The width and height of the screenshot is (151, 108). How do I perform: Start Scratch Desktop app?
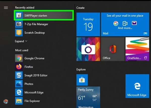point(34,33)
